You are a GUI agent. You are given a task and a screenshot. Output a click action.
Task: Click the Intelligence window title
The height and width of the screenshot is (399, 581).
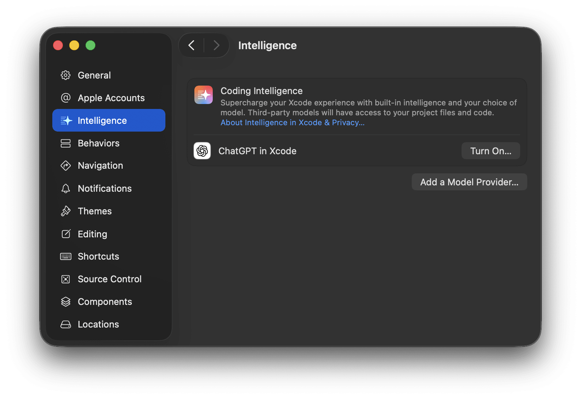[x=268, y=46]
